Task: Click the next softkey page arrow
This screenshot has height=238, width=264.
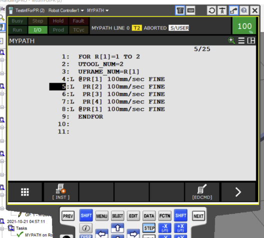Action: (x=238, y=192)
